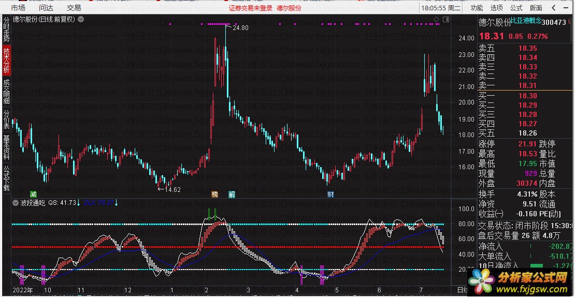The width and height of the screenshot is (576, 298).
Task: Click the stock code 300473
Action: 554,22
